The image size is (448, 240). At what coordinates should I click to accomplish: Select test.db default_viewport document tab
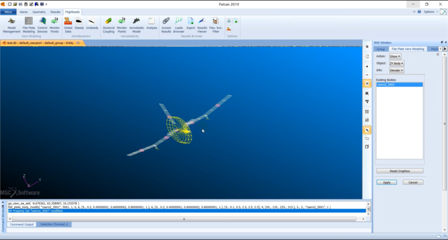point(40,43)
